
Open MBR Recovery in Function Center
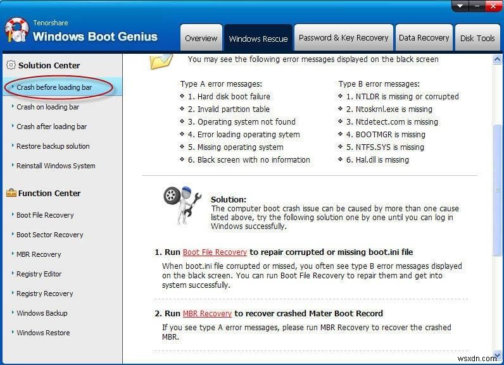(39, 254)
